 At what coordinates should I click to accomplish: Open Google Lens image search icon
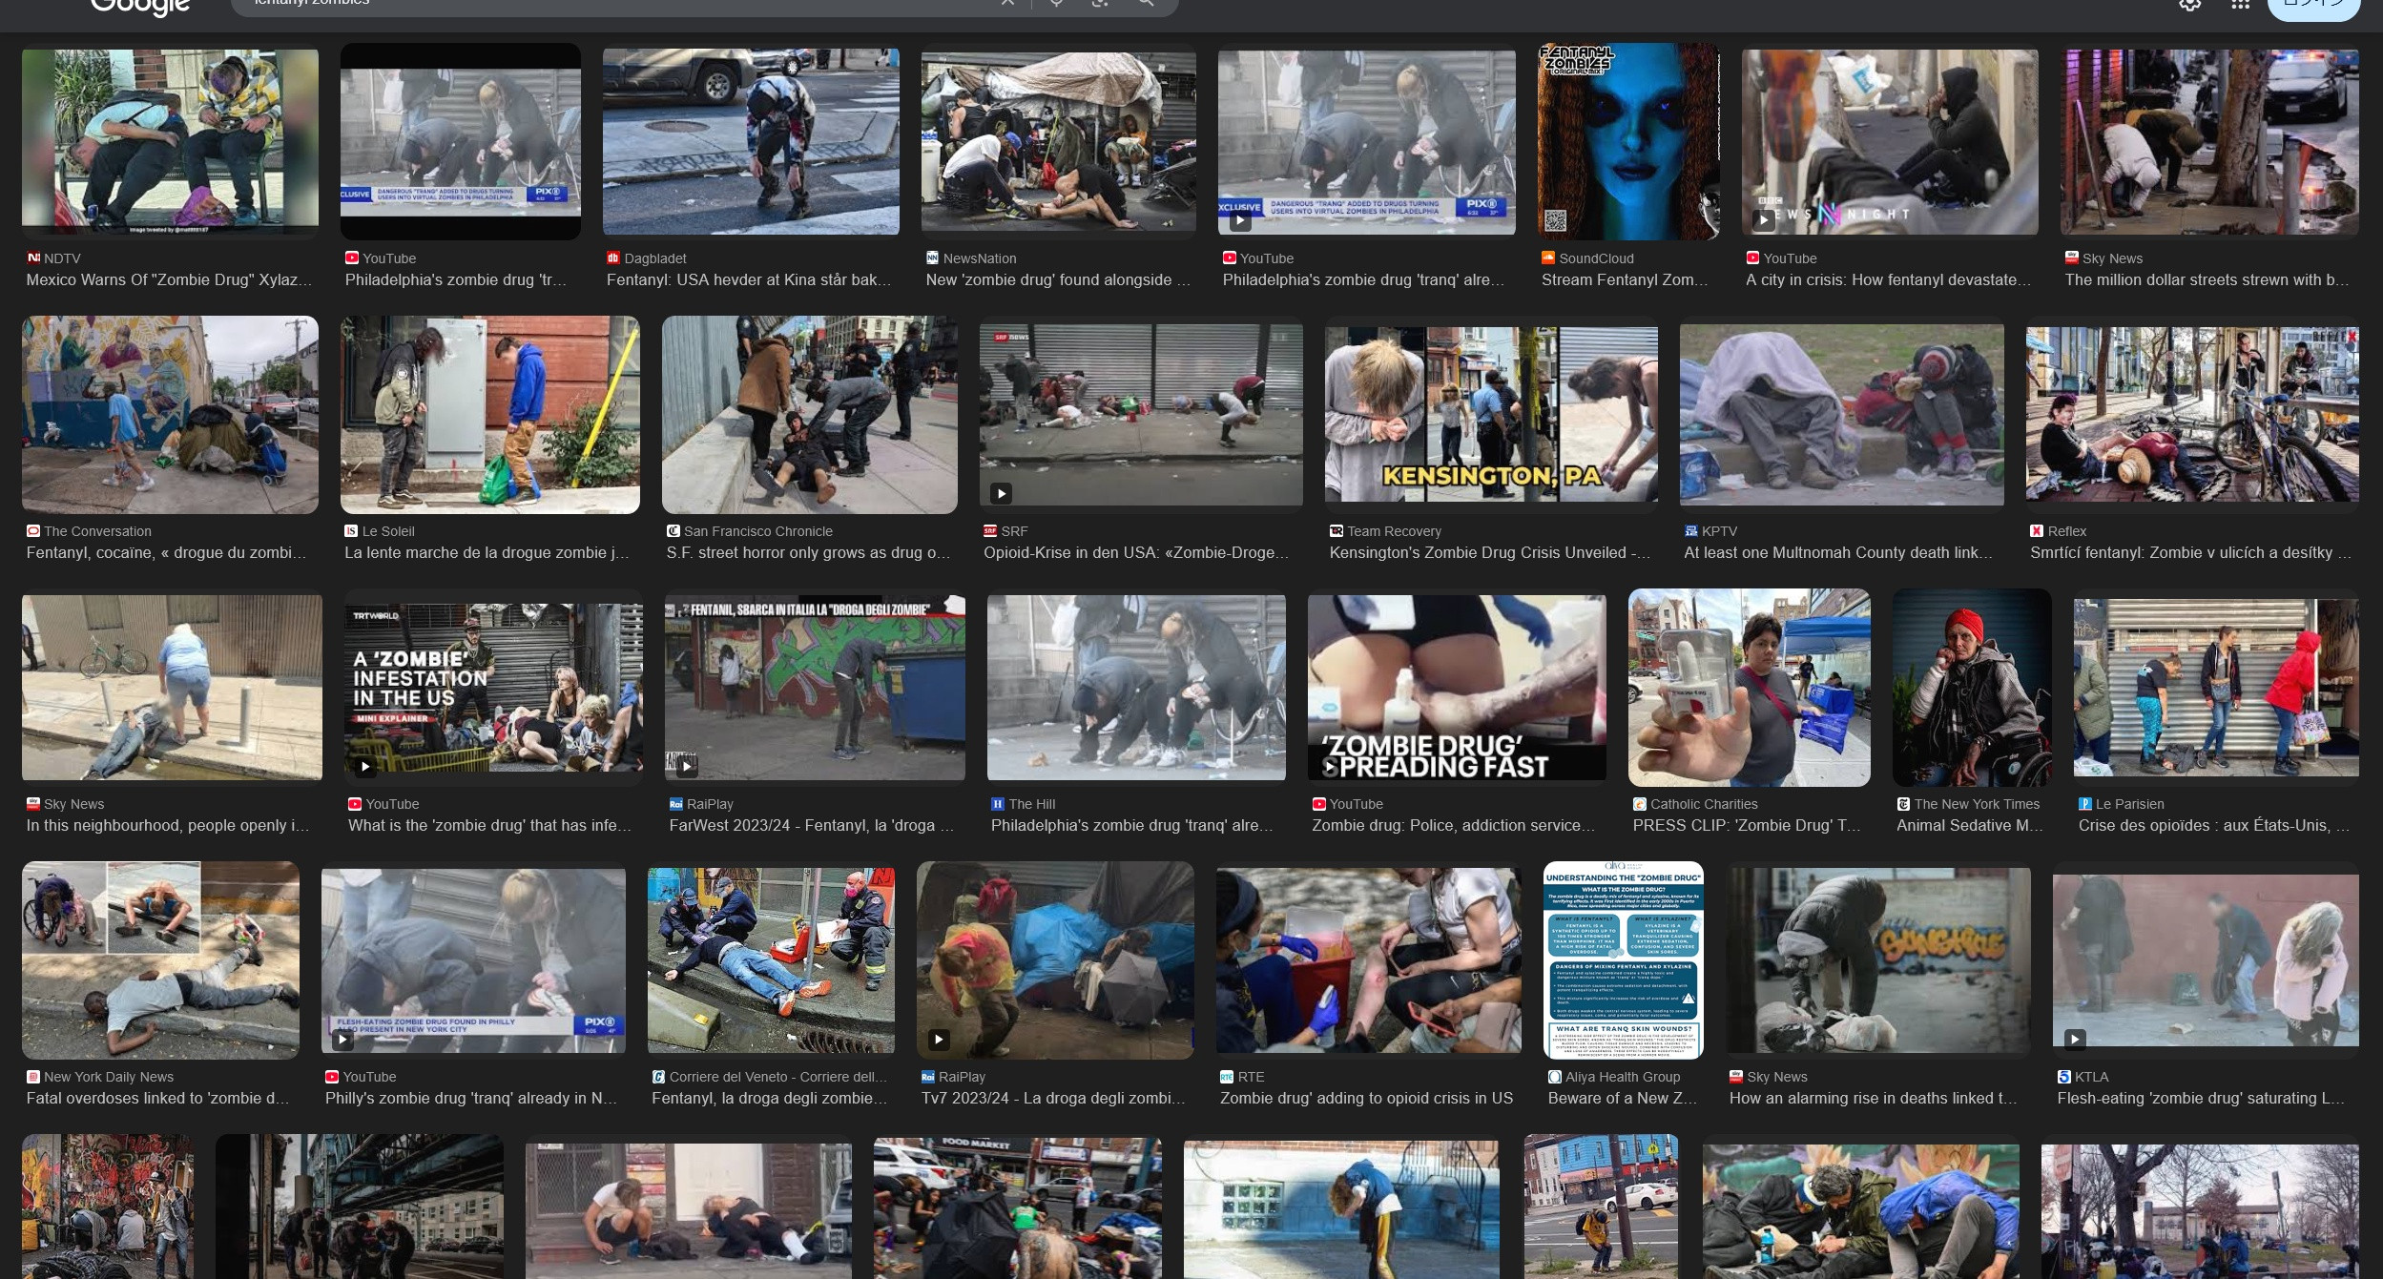point(1100,3)
